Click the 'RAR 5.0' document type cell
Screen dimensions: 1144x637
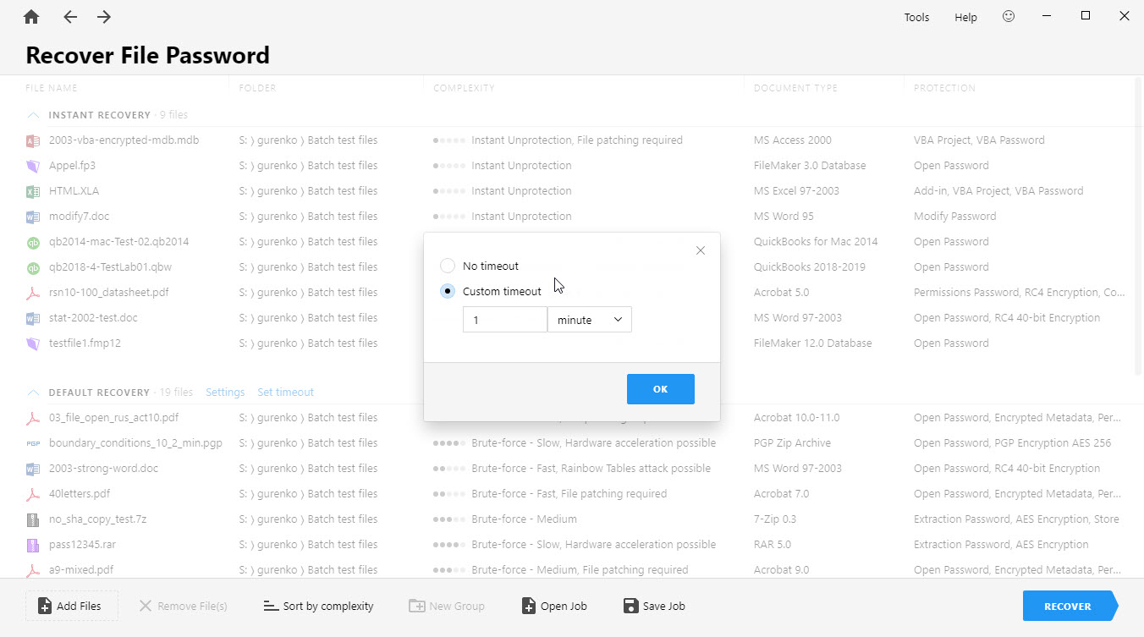click(773, 545)
